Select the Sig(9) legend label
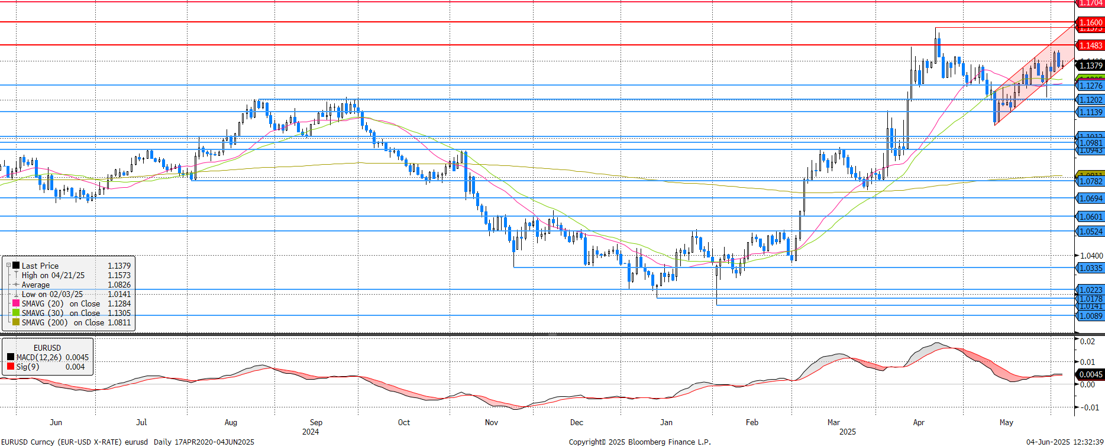Viewport: 1105px width, 447px height. pyautogui.click(x=27, y=367)
